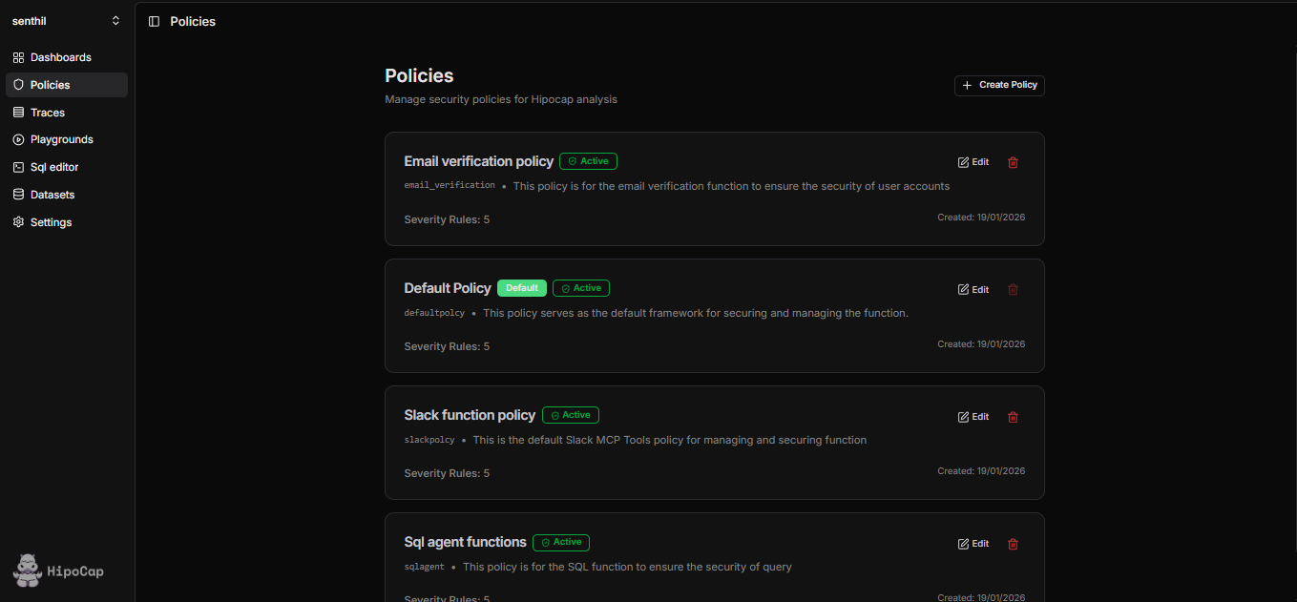Navigate to Datasets
The height and width of the screenshot is (602, 1297).
66,195
